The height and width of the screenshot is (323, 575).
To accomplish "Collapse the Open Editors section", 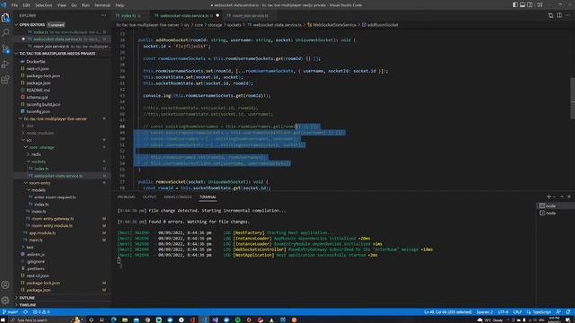I will pyautogui.click(x=32, y=25).
